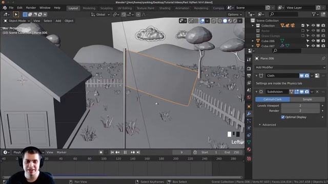Screen dimensions: 328x184
Task: Toggle auto keying record button
Action: coord(101,152)
